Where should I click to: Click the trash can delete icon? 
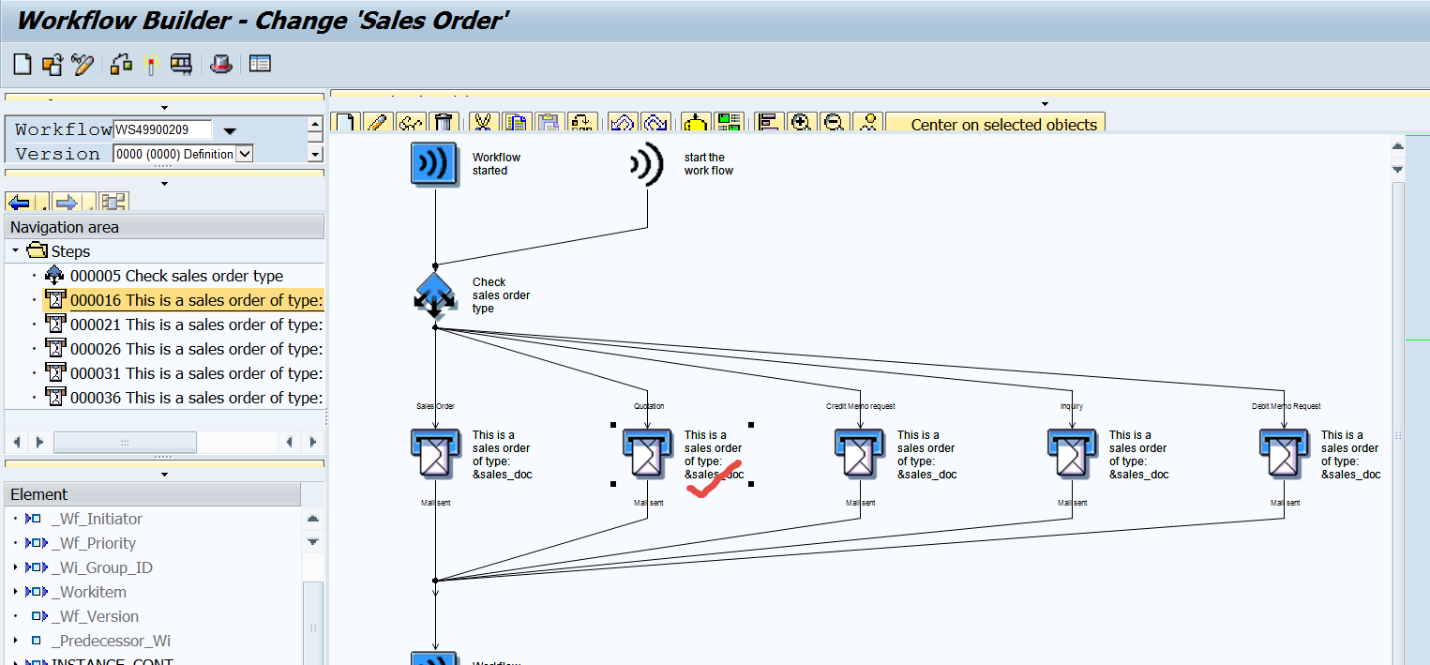click(x=444, y=124)
